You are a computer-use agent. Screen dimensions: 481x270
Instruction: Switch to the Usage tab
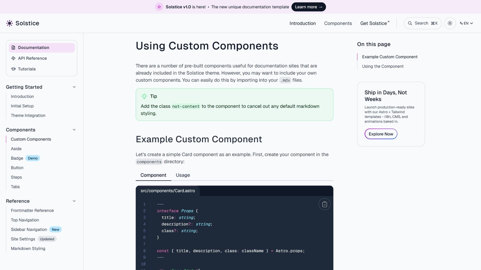click(x=183, y=175)
